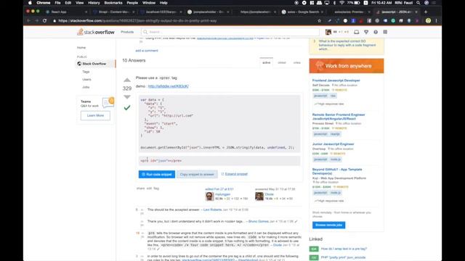This screenshot has height=261, width=465.
Task: Click the Chrome profile avatar in toolbar
Action: click(428, 21)
